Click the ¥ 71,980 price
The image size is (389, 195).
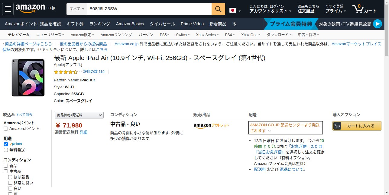[69, 125]
